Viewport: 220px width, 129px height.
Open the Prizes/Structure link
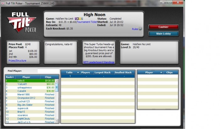click(17, 61)
